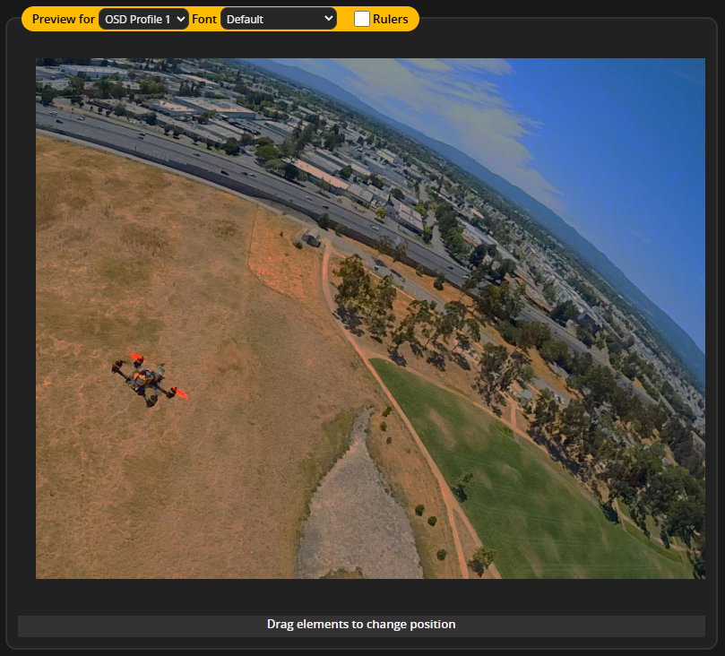Click the 'Preview for' label
Image resolution: width=725 pixels, height=656 pixels.
63,19
